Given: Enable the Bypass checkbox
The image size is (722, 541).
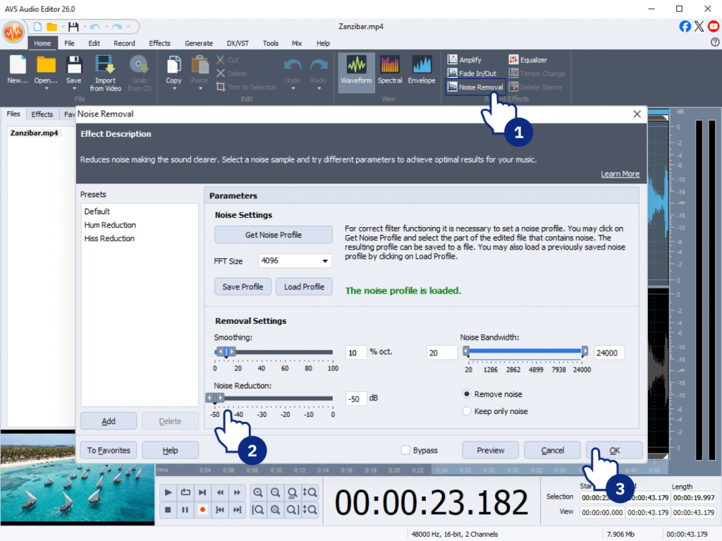Looking at the screenshot, I should point(405,450).
